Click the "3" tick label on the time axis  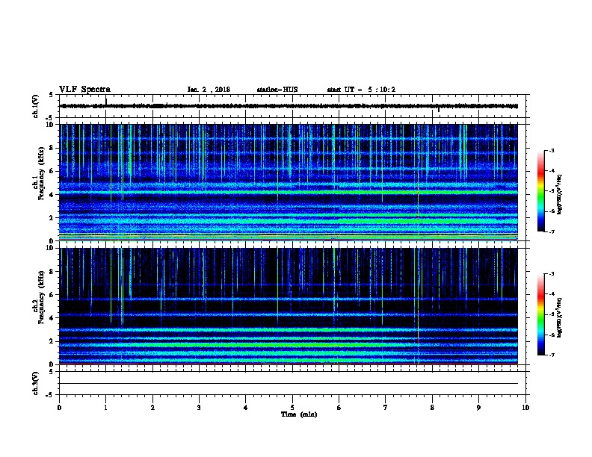tap(199, 408)
